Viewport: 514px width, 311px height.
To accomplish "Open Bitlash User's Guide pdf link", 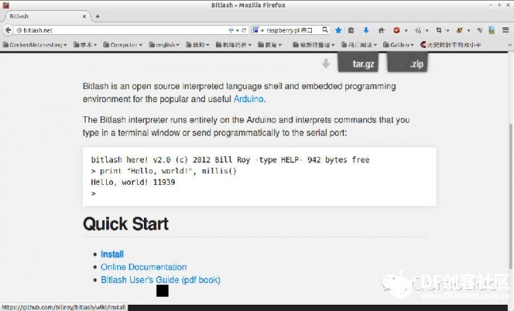I will [x=160, y=280].
